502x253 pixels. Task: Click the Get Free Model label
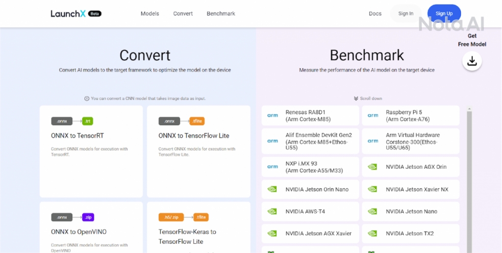coord(472,40)
